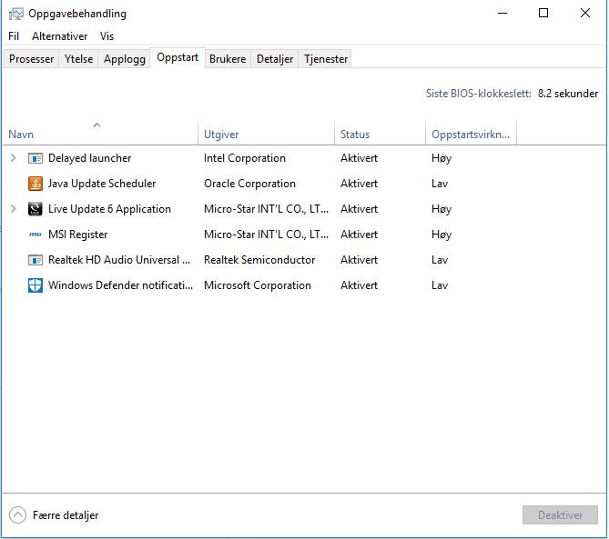Viewport: 609px width, 539px height.
Task: Minimize the Oppgavebehandling window
Action: pos(502,14)
